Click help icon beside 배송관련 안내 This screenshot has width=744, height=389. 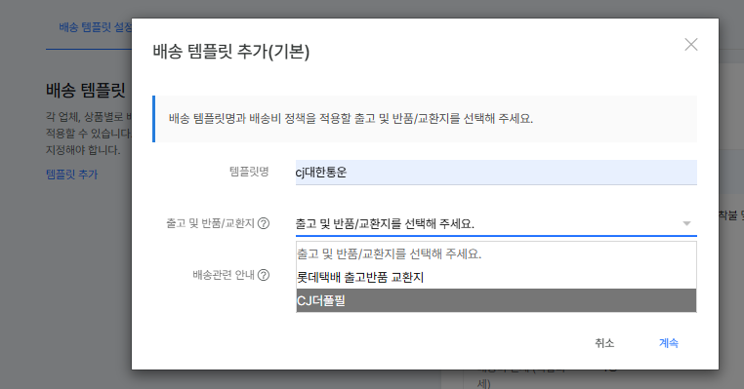pyautogui.click(x=264, y=275)
